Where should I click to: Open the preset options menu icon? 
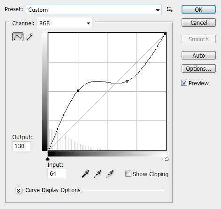tap(169, 9)
